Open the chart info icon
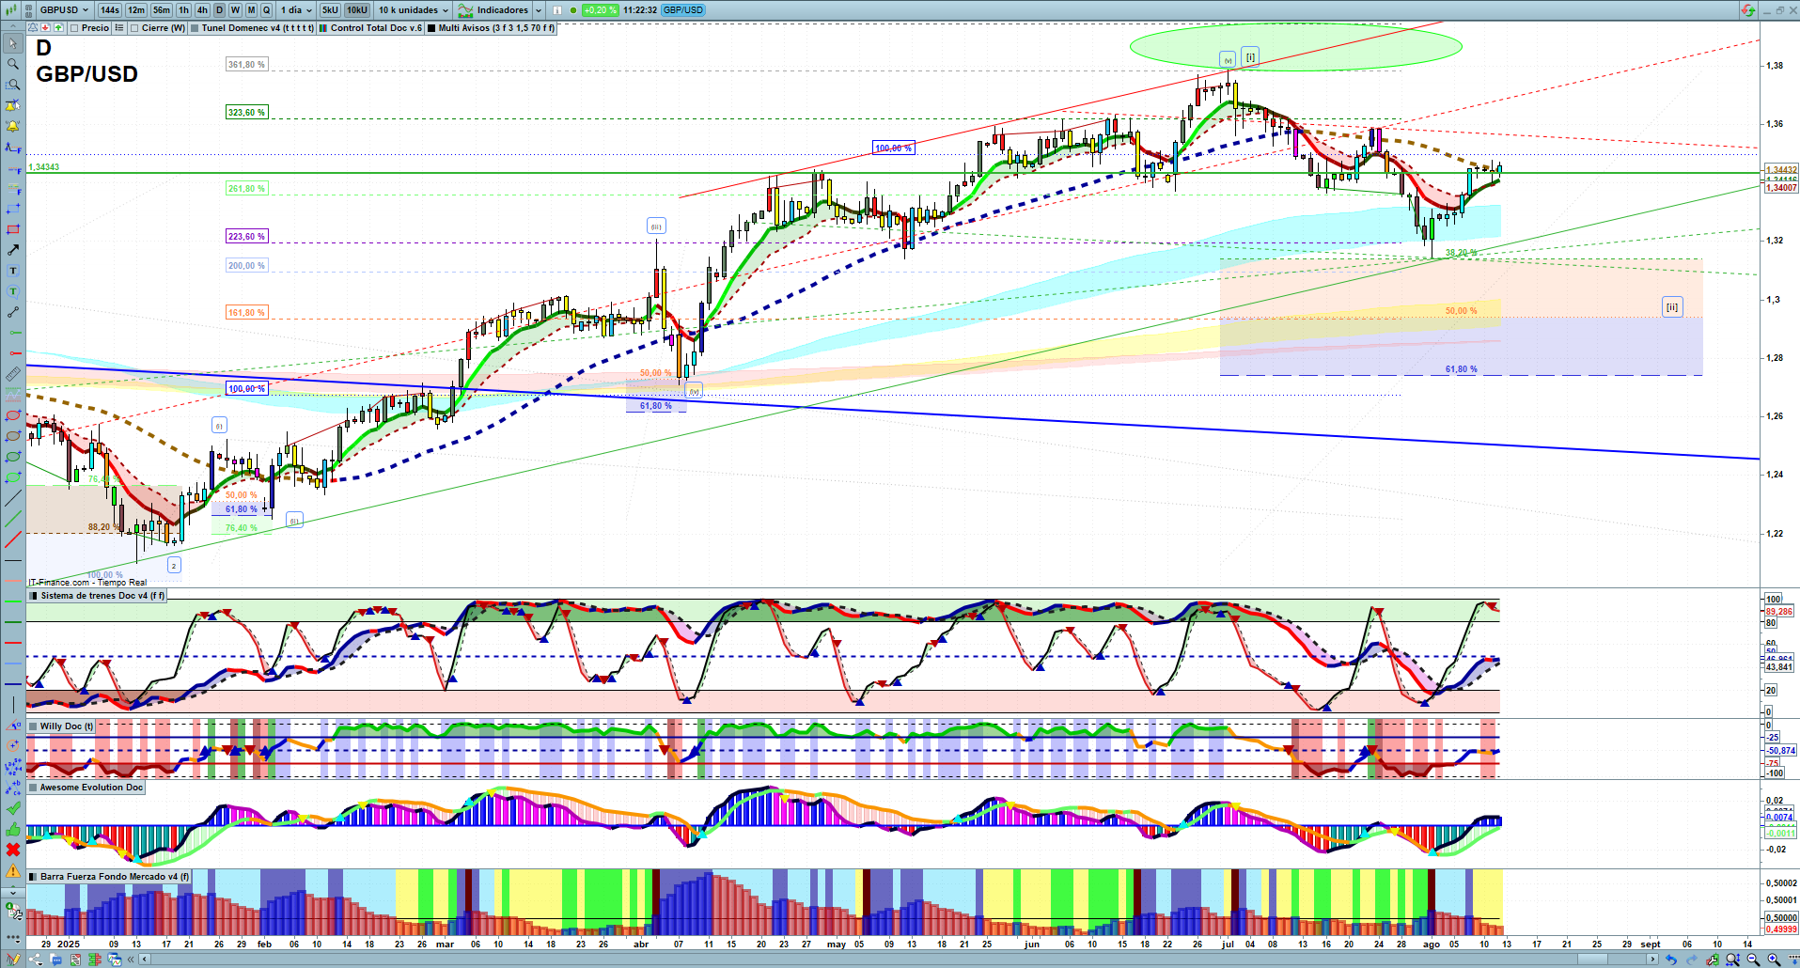The height and width of the screenshot is (968, 1800). tap(557, 10)
